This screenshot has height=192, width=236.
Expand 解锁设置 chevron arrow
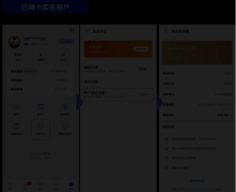(x=151, y=69)
